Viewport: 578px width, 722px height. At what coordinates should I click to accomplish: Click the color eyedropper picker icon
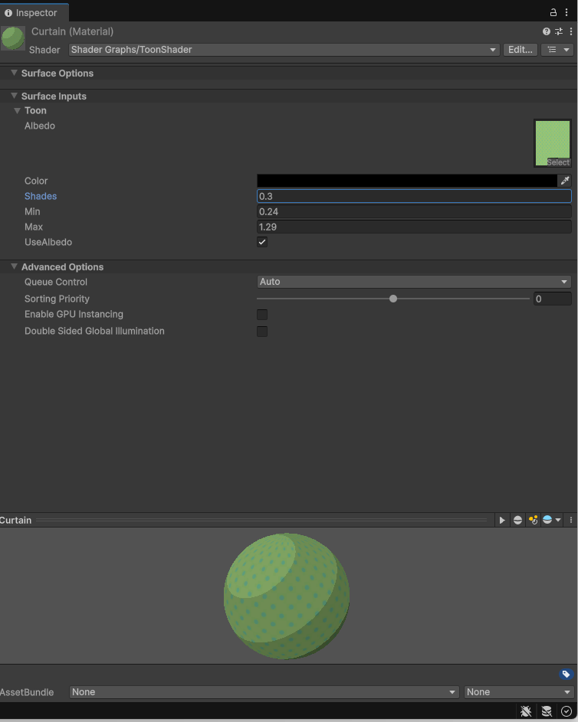(x=565, y=181)
